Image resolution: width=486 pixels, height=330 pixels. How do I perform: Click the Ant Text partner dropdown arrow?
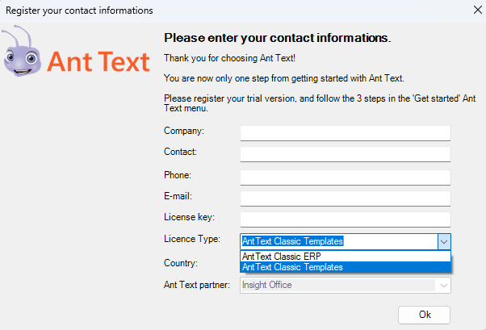[443, 285]
